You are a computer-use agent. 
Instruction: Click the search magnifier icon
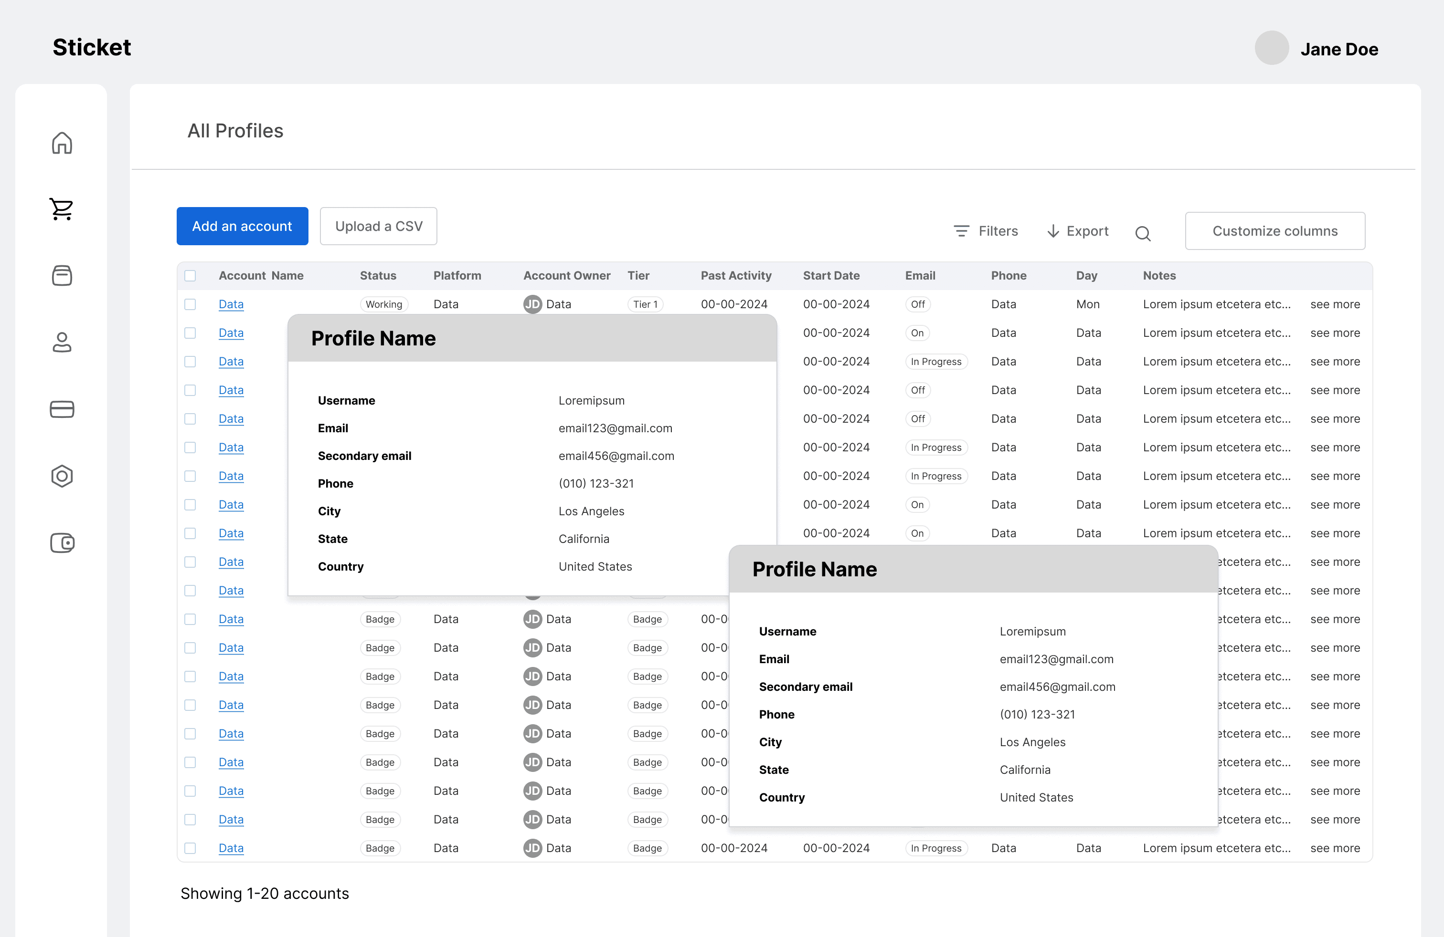[1143, 233]
